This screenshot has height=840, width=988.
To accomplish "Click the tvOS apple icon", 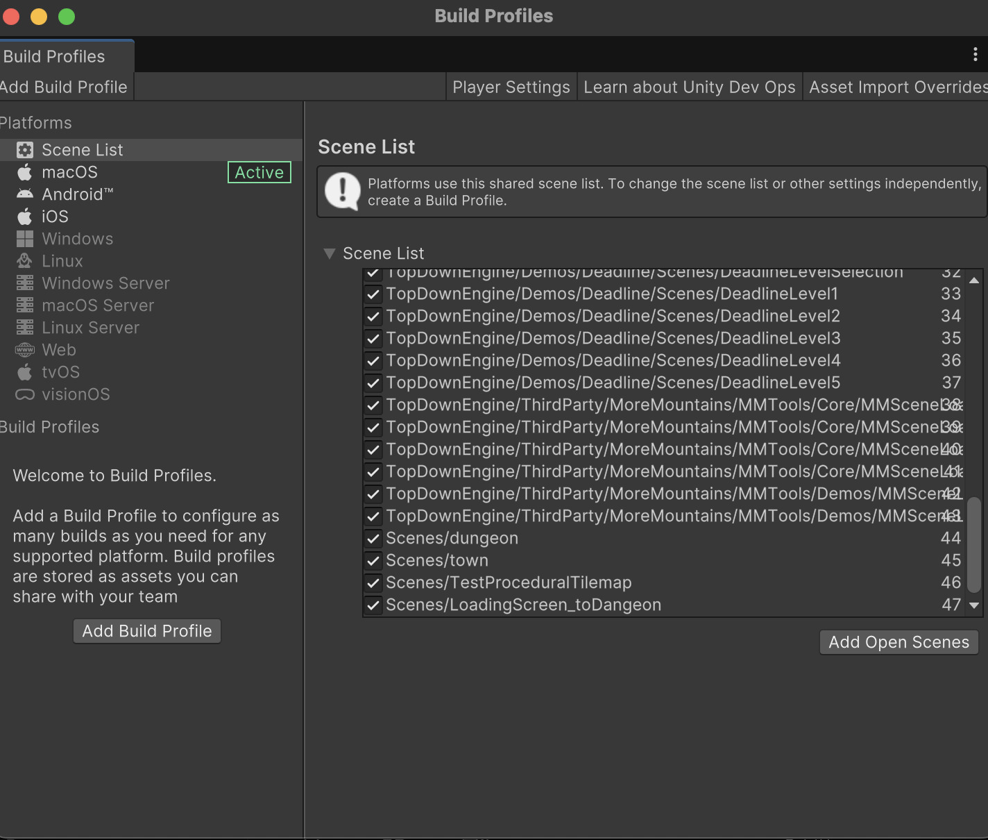I will (25, 372).
